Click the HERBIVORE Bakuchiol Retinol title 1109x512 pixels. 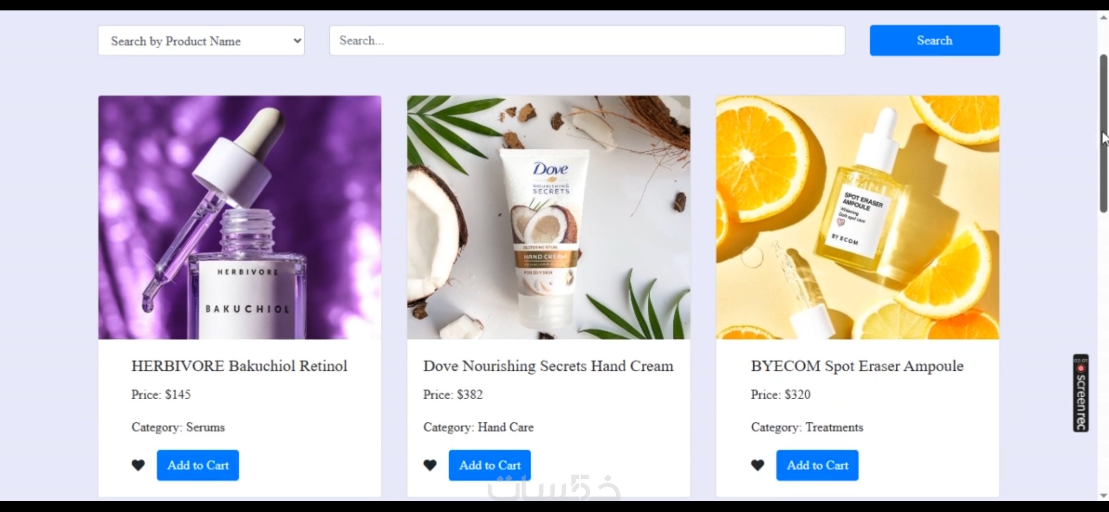click(x=239, y=366)
